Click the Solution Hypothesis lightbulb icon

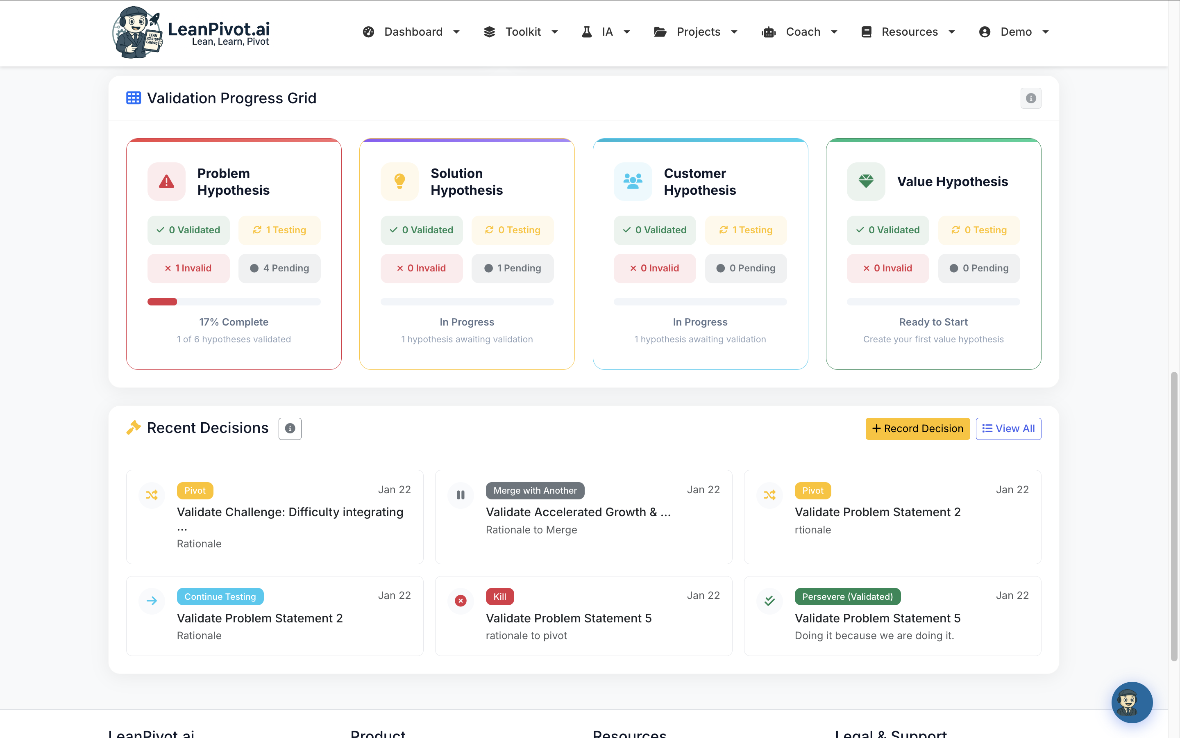pyautogui.click(x=399, y=182)
